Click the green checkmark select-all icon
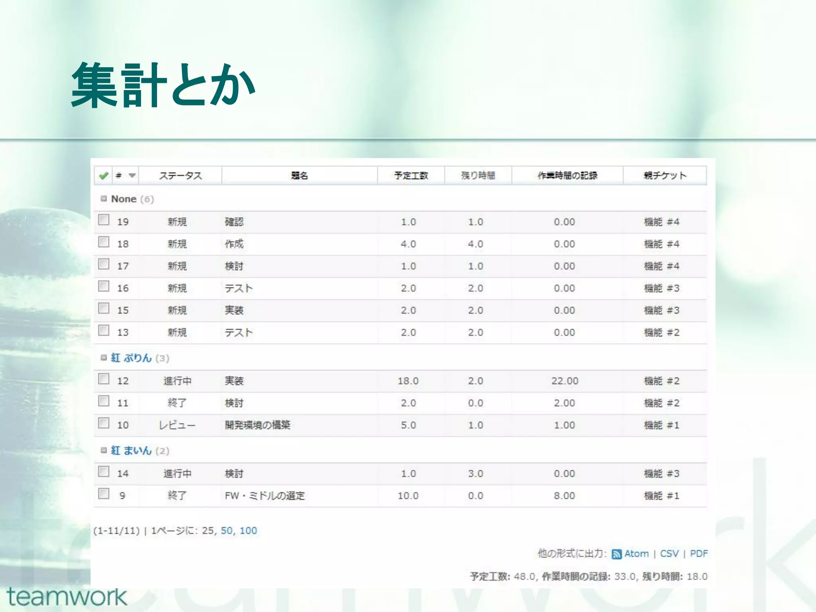The width and height of the screenshot is (816, 612). tap(104, 176)
